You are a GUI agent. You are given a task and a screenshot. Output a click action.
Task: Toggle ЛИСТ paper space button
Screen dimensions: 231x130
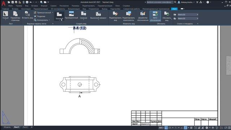pos(161,128)
